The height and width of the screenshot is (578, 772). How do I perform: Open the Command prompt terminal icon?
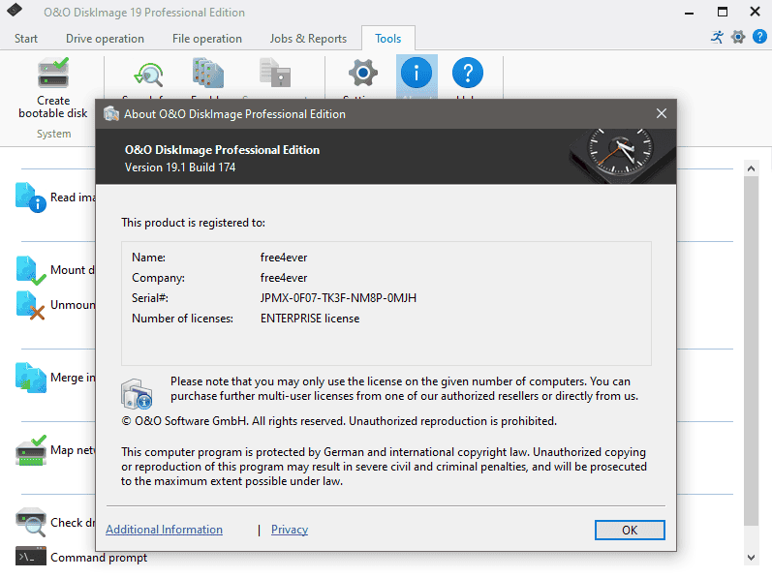[31, 557]
